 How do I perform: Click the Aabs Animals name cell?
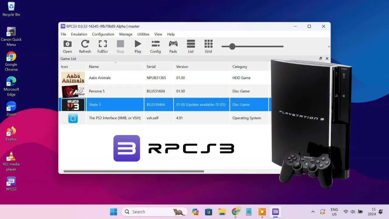tap(115, 78)
